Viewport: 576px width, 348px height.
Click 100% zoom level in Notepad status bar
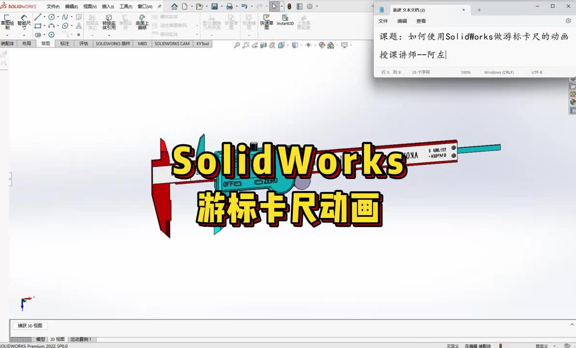(x=465, y=72)
